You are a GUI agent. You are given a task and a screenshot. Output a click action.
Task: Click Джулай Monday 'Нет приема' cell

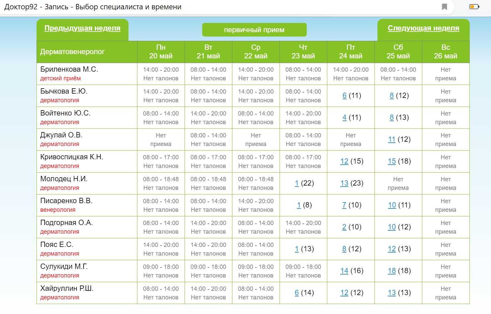161,140
